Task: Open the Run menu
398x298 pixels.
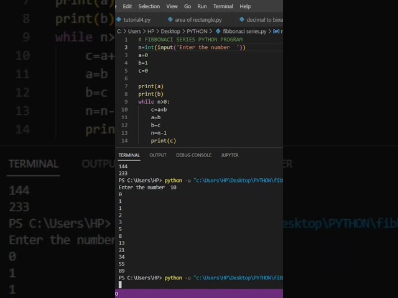Action: click(x=202, y=6)
